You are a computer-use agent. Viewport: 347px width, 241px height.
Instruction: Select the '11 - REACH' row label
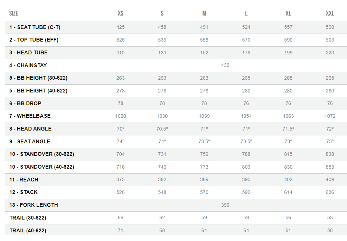pos(24,180)
